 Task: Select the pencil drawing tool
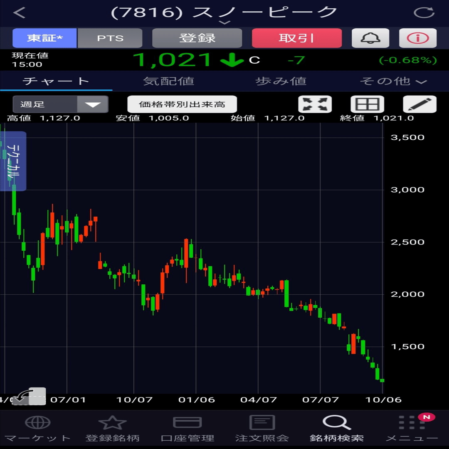(419, 104)
